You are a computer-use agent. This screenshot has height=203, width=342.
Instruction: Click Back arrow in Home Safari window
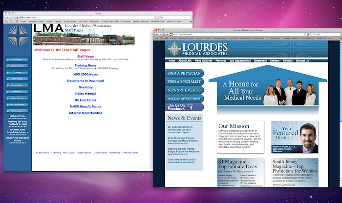pos(7,18)
